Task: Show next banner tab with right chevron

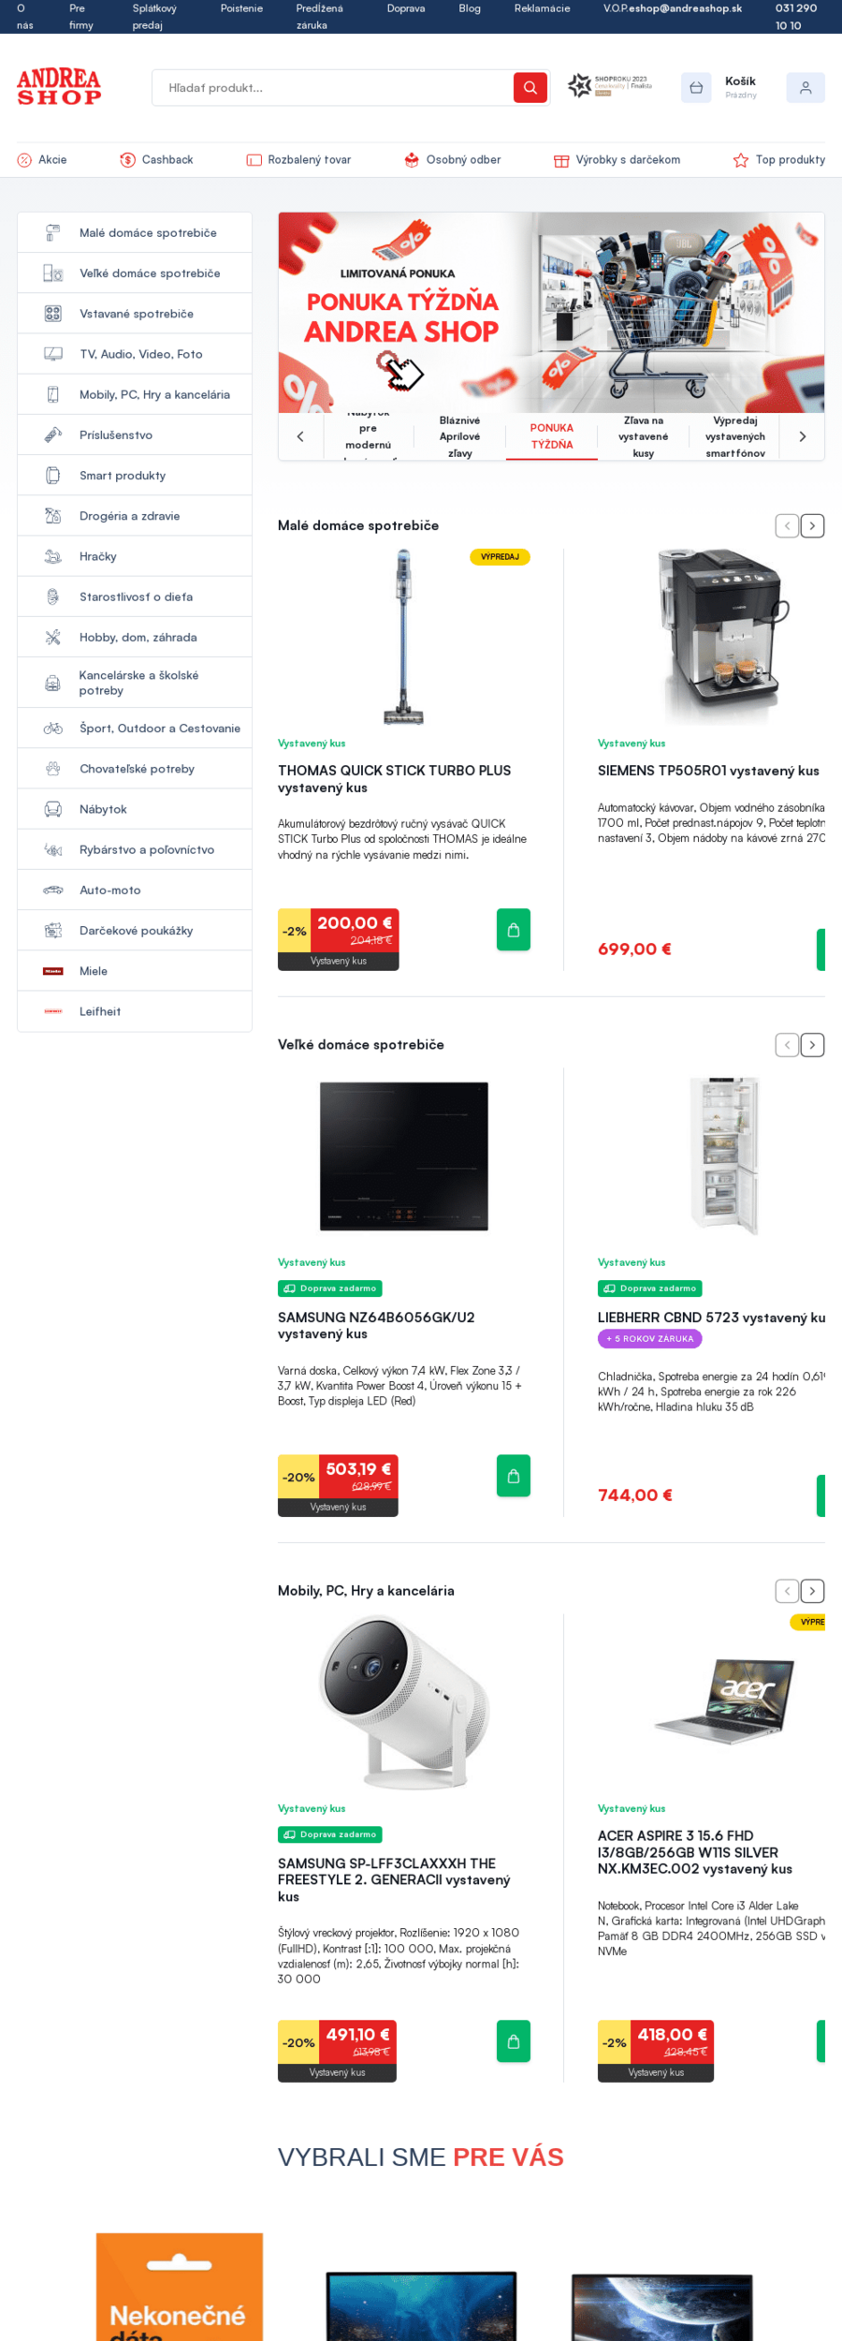Action: pyautogui.click(x=802, y=436)
